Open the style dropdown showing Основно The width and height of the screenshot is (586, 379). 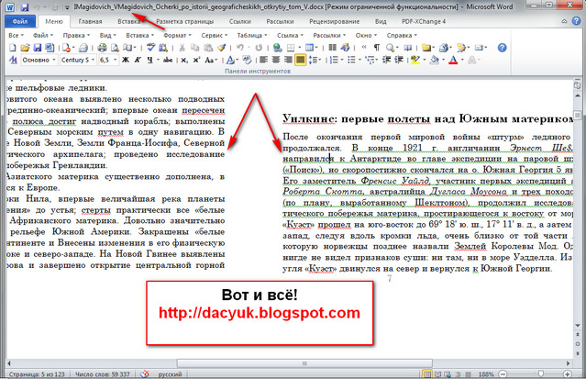click(39, 61)
